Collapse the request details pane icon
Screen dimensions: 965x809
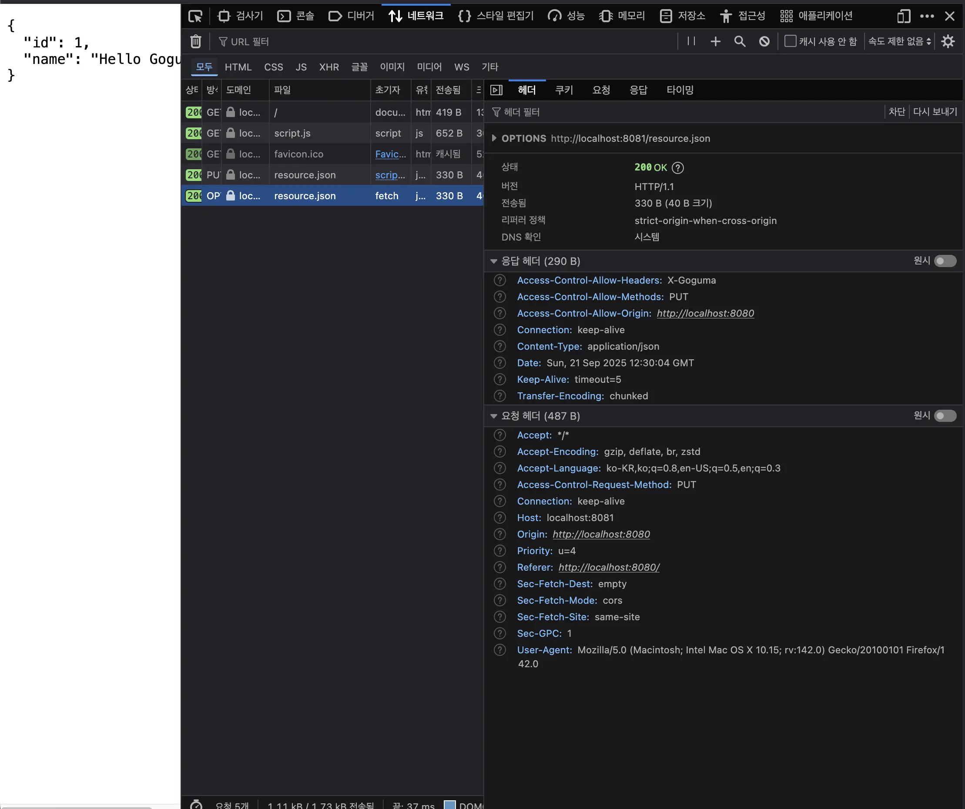496,90
